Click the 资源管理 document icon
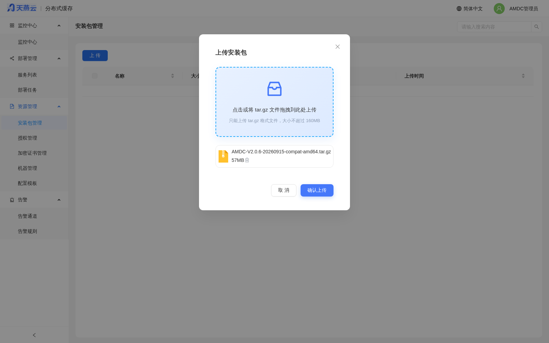 click(x=12, y=106)
